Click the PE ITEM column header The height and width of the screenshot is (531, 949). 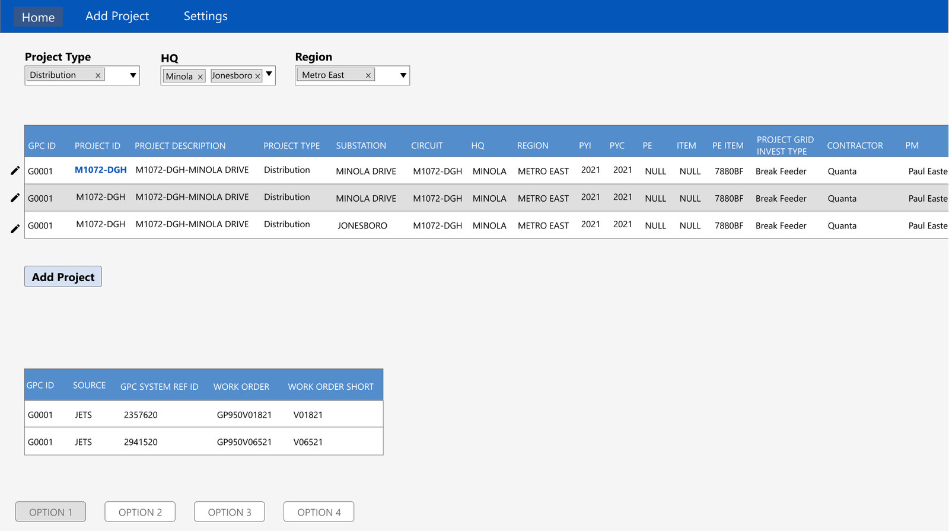728,146
